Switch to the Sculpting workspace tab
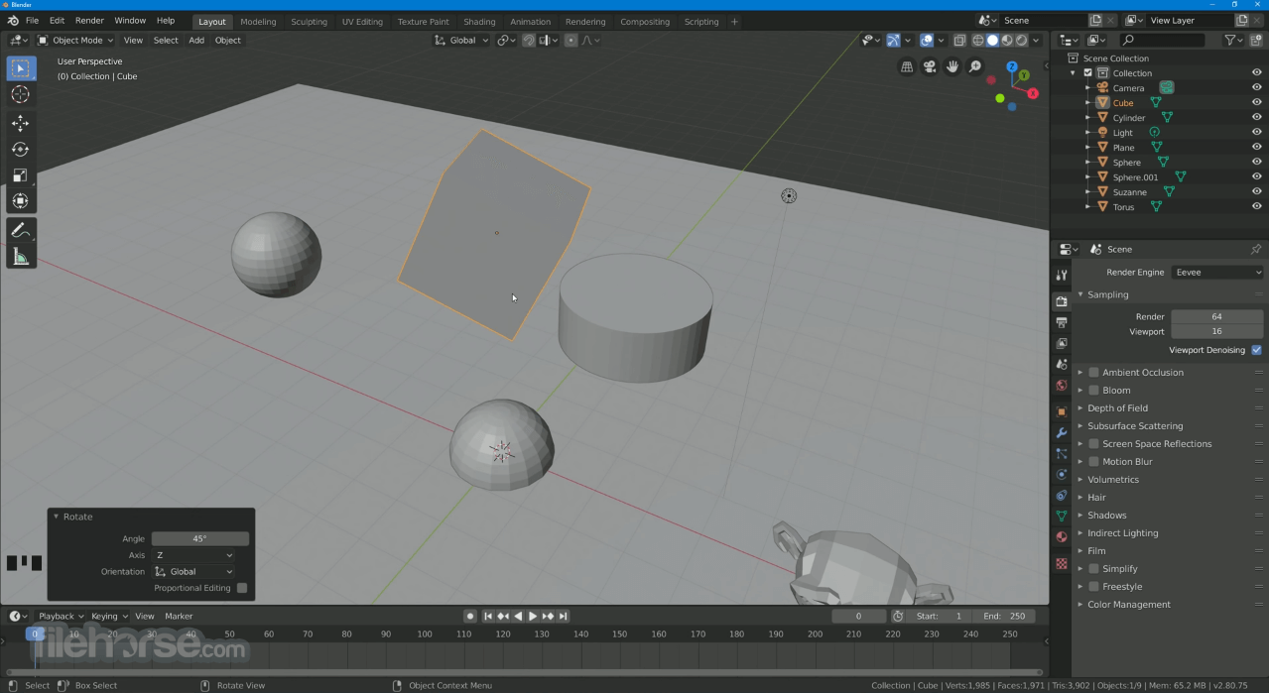This screenshot has height=693, width=1269. 309,21
